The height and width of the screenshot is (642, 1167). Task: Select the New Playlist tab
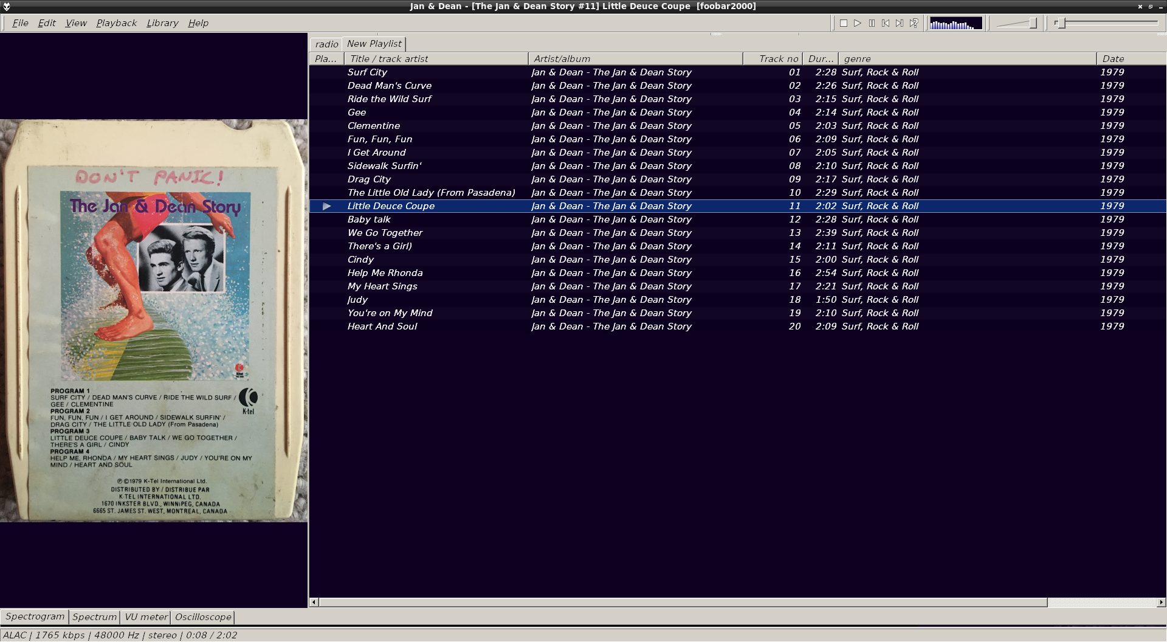pos(374,44)
